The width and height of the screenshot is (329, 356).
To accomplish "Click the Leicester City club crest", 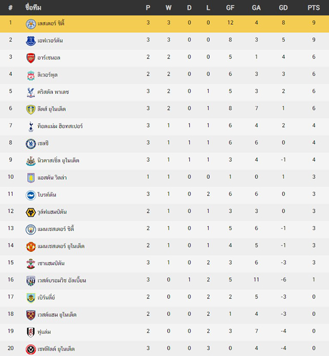I will pos(31,24).
